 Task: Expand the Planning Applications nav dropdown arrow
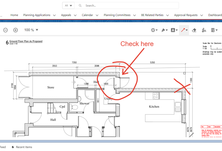(54, 15)
